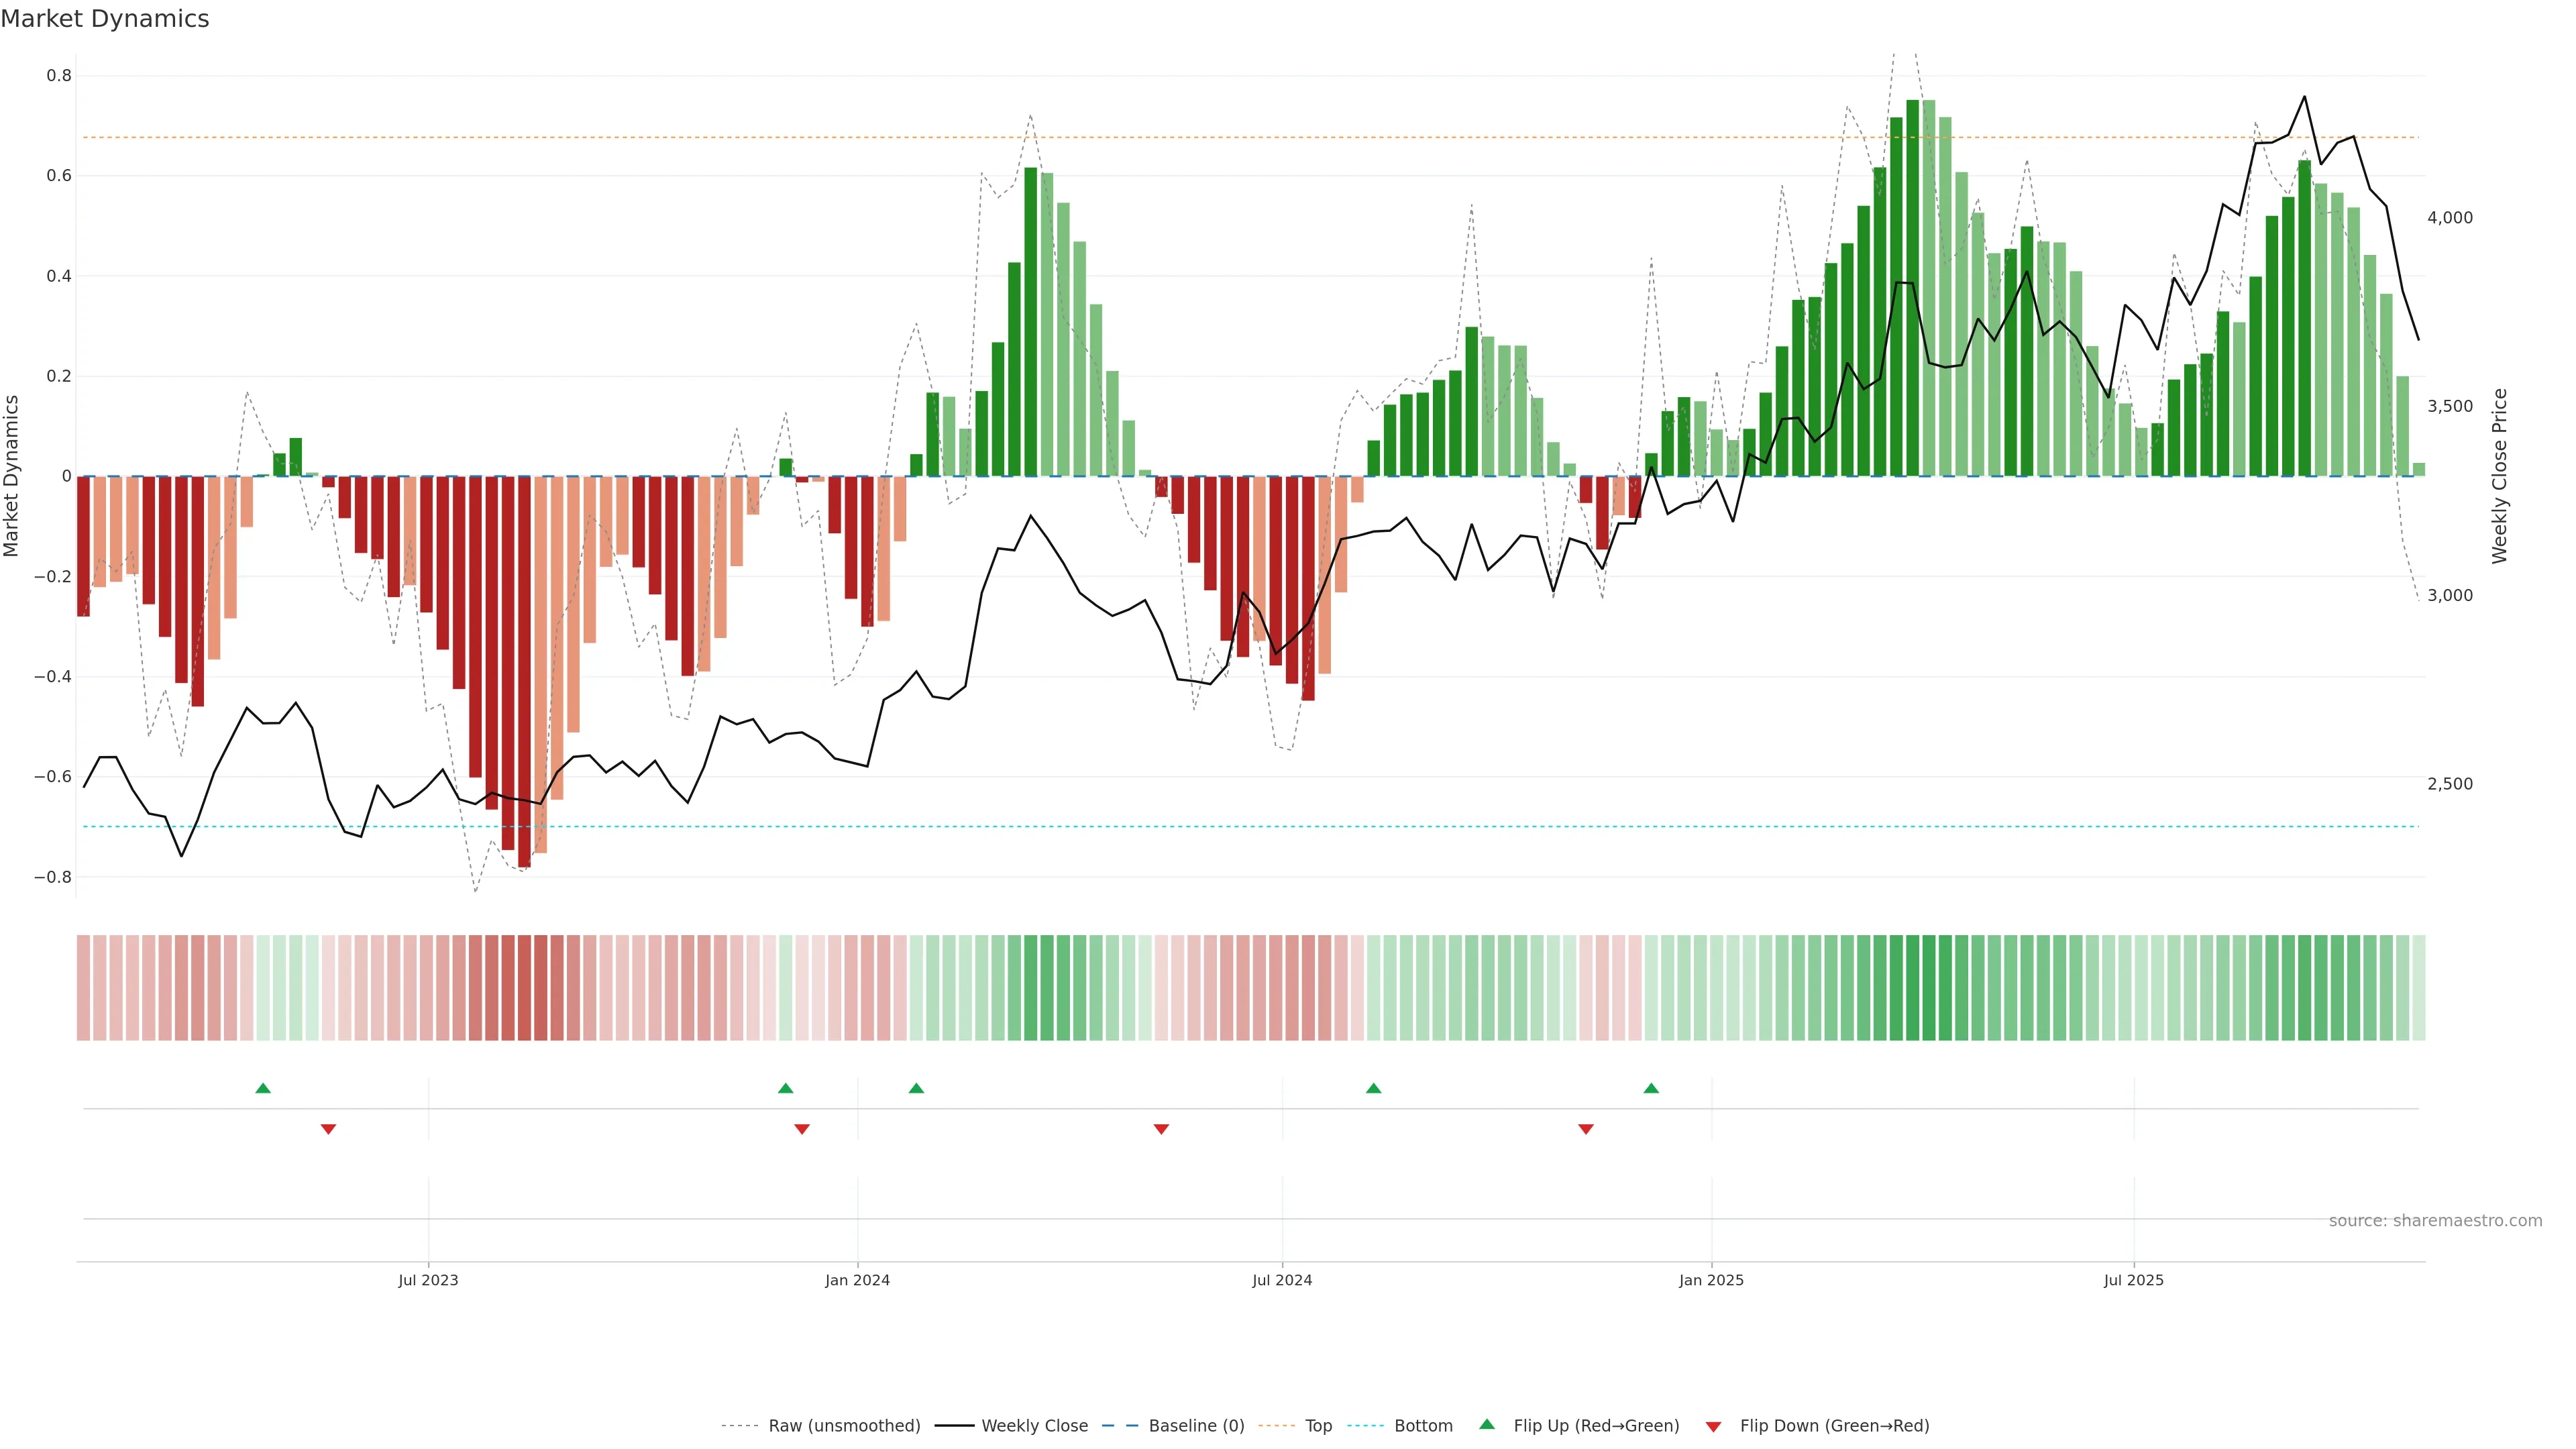Screen dimensions: 2576x1449
Task: Toggle the Bottom threshold legend entry
Action: click(1423, 1425)
